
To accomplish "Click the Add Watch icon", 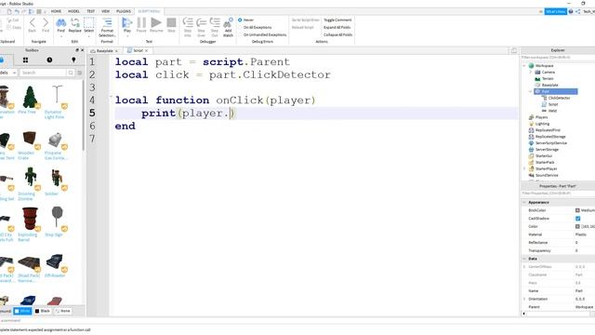I will tap(228, 22).
